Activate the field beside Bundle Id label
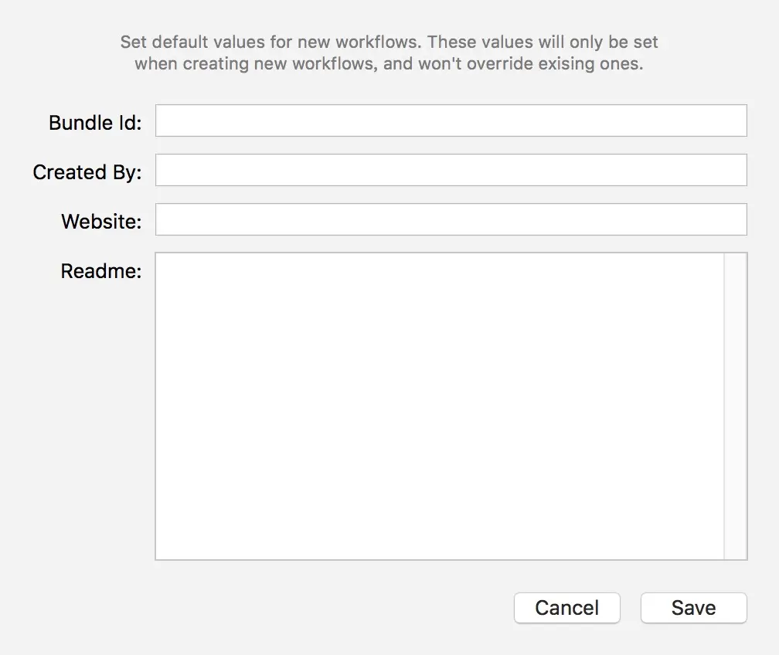This screenshot has width=779, height=655. tap(451, 121)
